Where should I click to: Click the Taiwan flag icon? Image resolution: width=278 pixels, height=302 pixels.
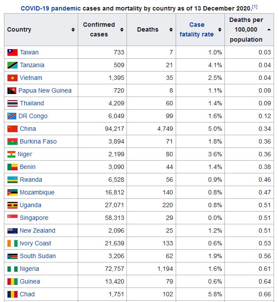(x=13, y=52)
